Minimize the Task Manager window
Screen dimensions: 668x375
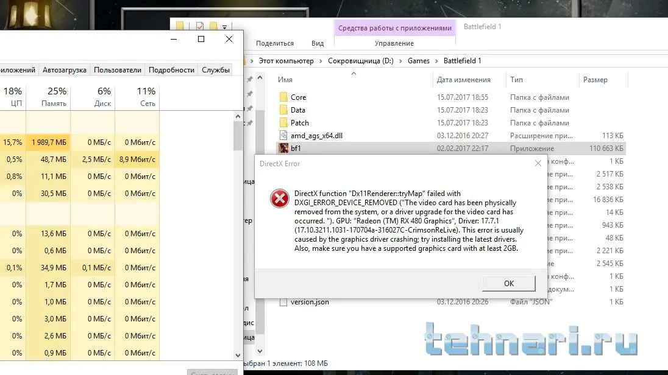[173, 39]
